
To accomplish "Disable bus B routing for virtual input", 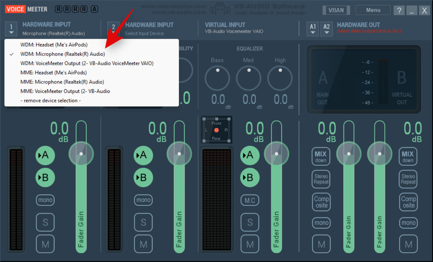I will point(250,177).
